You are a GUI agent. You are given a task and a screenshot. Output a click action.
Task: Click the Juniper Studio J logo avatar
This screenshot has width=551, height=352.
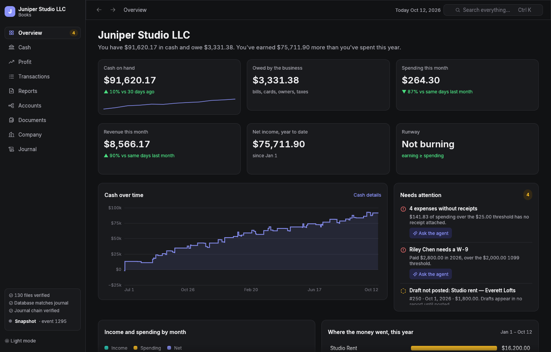pos(10,11)
